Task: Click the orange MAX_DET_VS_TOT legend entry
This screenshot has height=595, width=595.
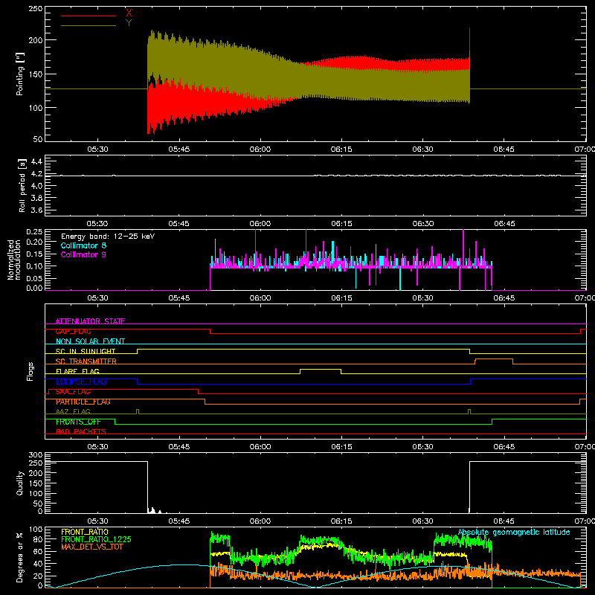Action: click(x=91, y=547)
